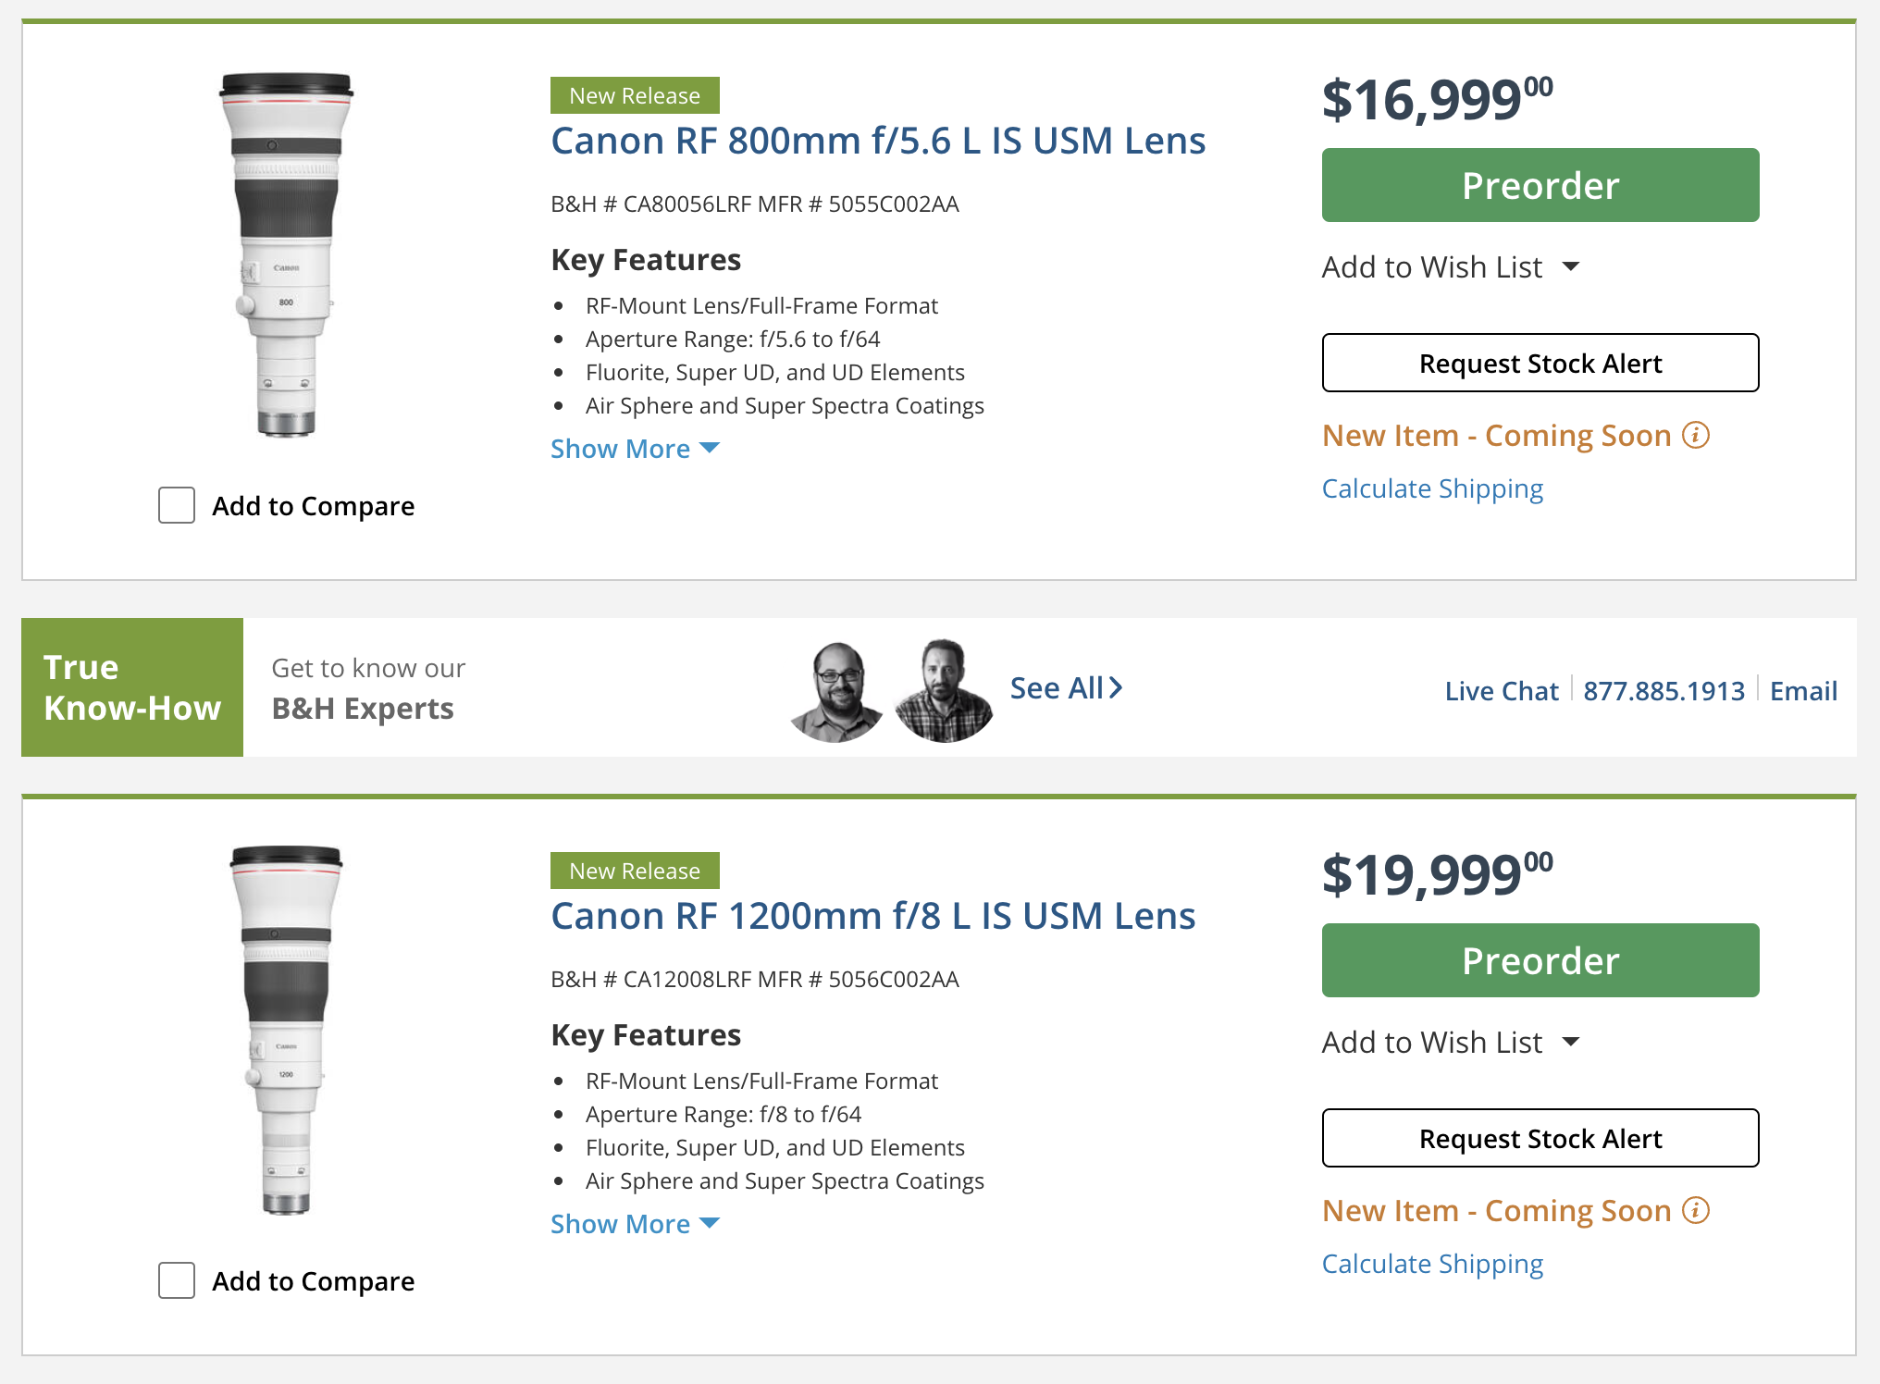Preorder the Canon RF 1200mm lens
The height and width of the screenshot is (1384, 1880).
tap(1540, 960)
